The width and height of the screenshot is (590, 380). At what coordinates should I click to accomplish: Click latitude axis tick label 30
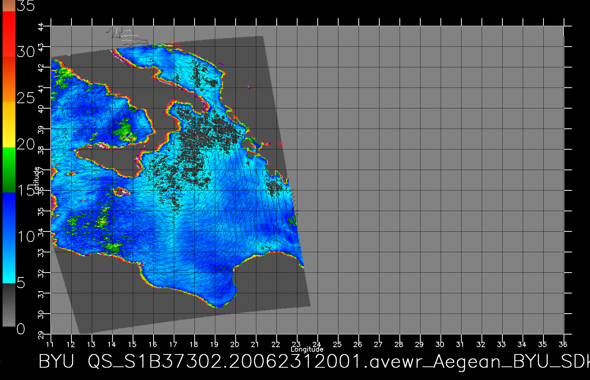pos(41,315)
